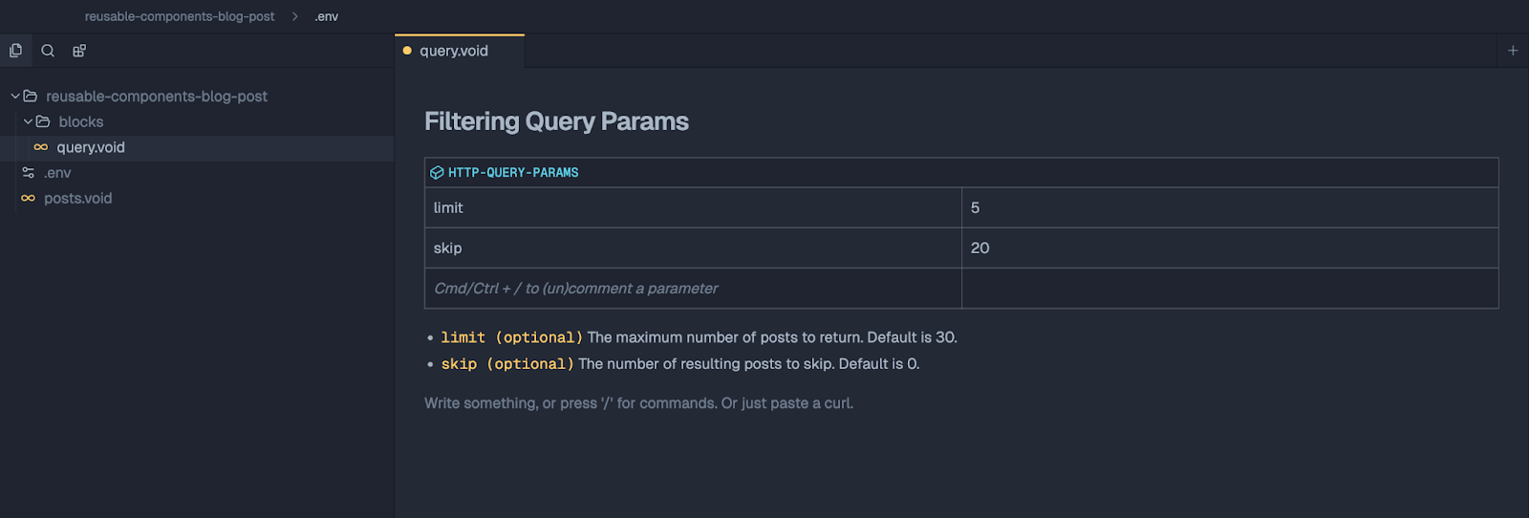Click the HTTP-QUERY-PARAMS block cube icon
Image resolution: width=1529 pixels, height=518 pixels.
pos(437,173)
